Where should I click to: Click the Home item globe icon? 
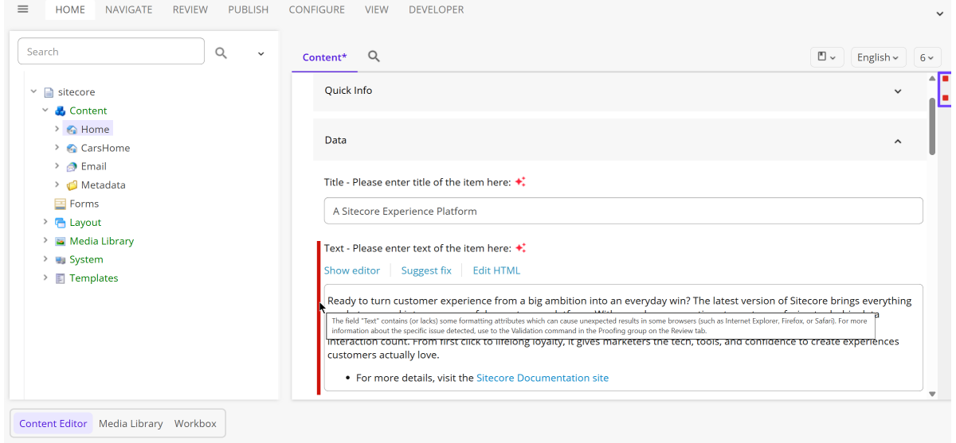(x=72, y=129)
